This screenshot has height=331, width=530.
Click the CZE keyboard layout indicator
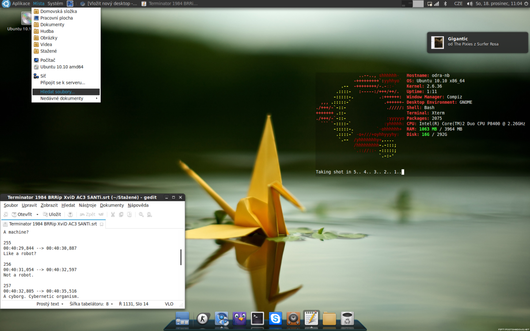(x=458, y=4)
